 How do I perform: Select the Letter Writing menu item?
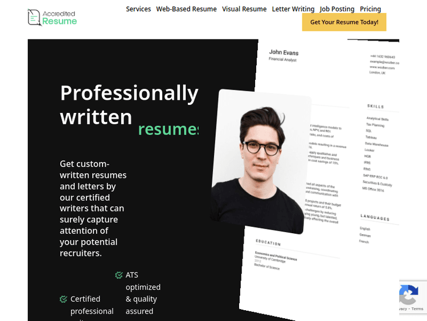[293, 9]
